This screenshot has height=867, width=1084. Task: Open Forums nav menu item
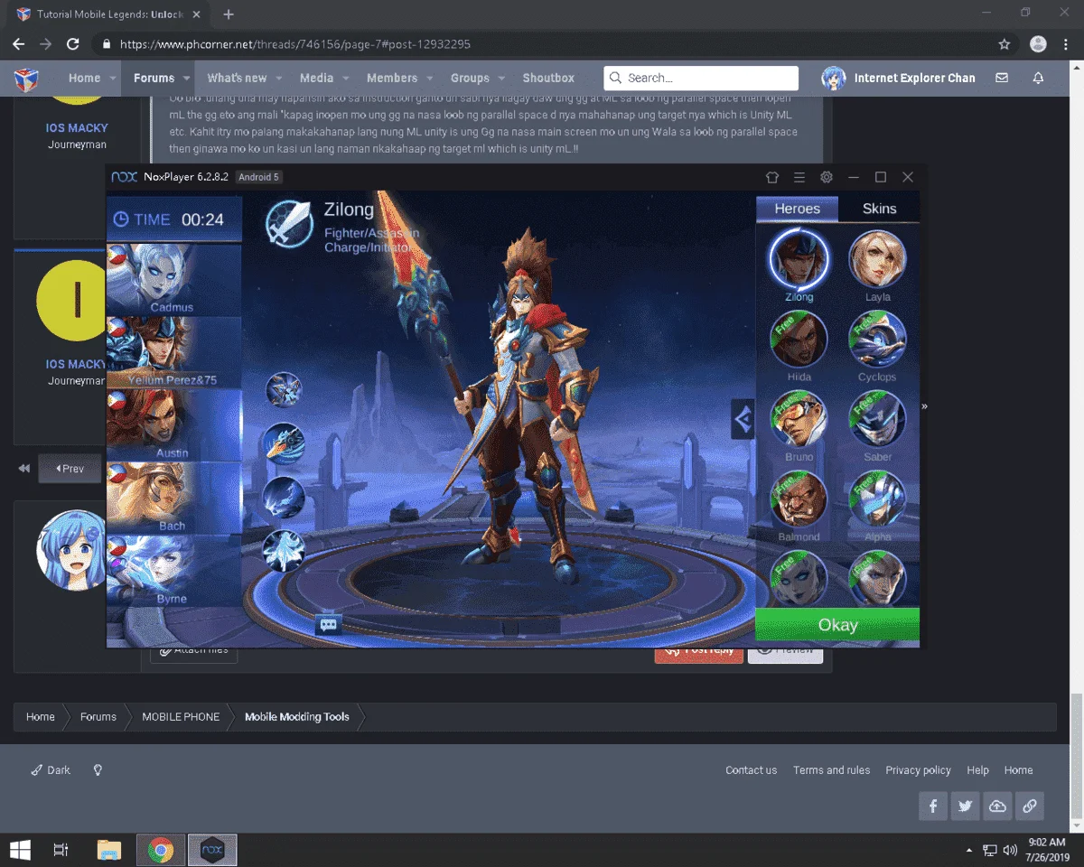point(154,78)
